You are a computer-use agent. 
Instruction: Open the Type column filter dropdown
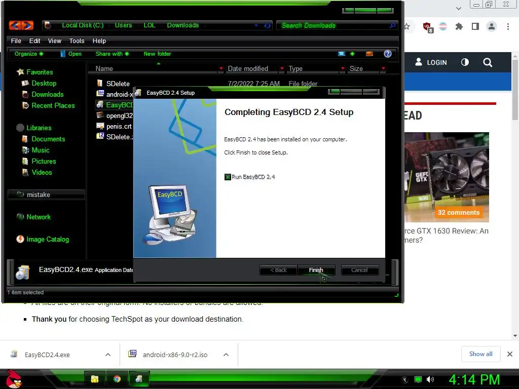click(x=343, y=68)
